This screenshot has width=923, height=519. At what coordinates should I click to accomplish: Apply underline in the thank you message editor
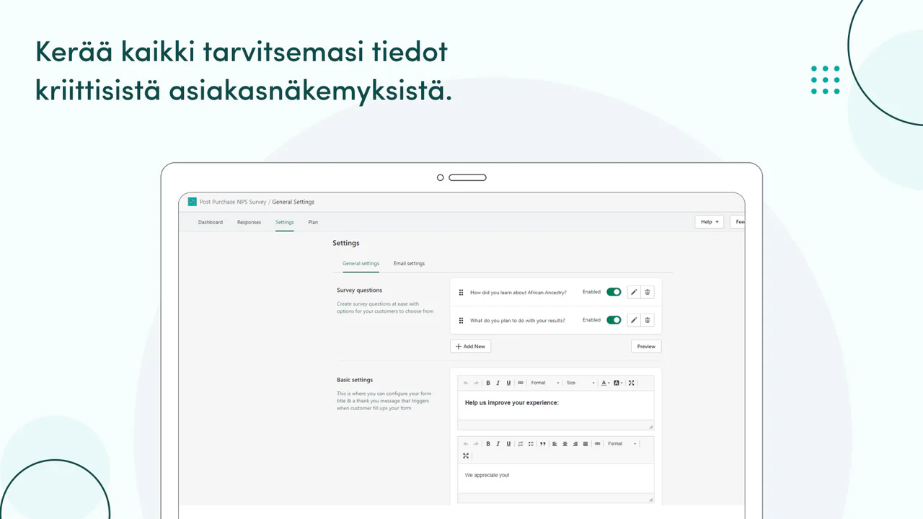click(508, 444)
